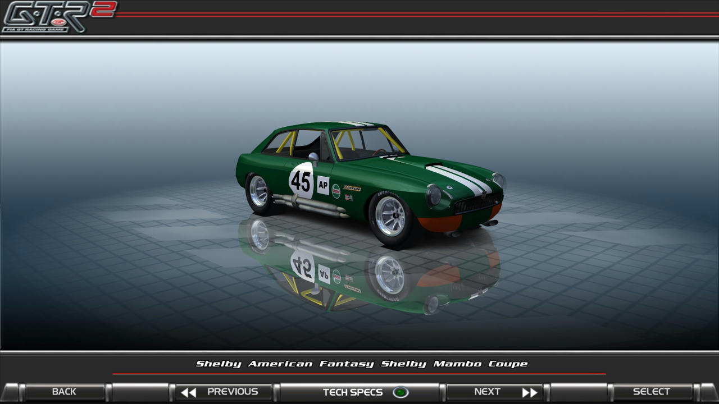Click SELECT to choose this car

click(652, 392)
